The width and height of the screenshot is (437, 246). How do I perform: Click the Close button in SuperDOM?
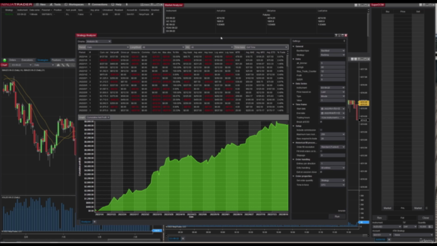(425, 218)
